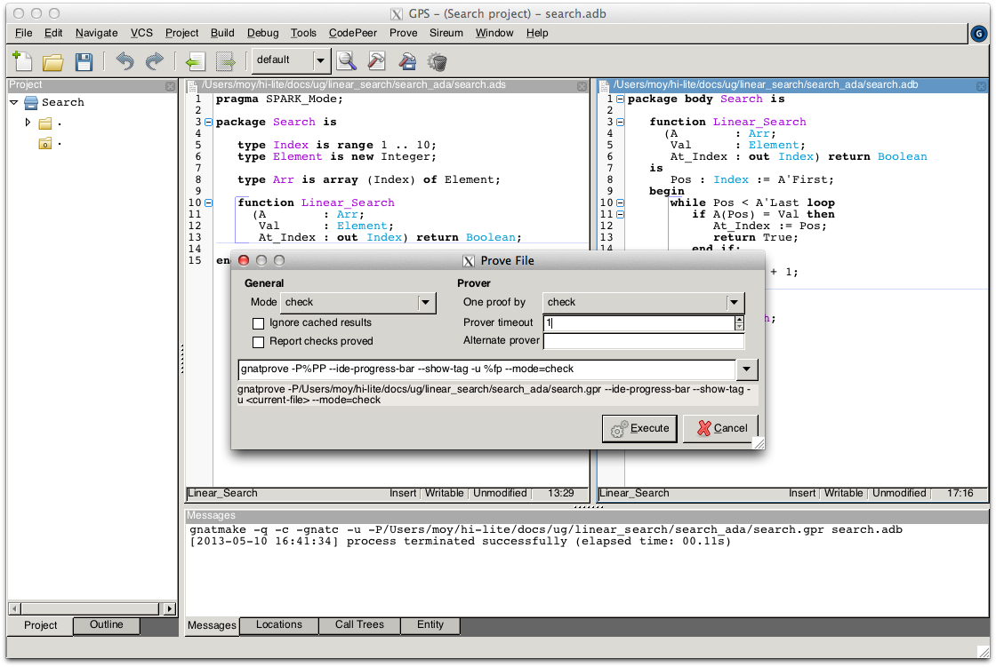Image resolution: width=996 pixels, height=667 pixels.
Task: Collapse package body fold at line 1 in search.adb
Action: [621, 99]
